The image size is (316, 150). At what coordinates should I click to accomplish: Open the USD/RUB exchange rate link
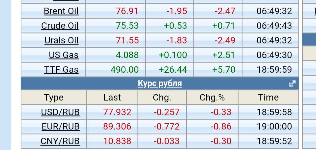coord(60,112)
